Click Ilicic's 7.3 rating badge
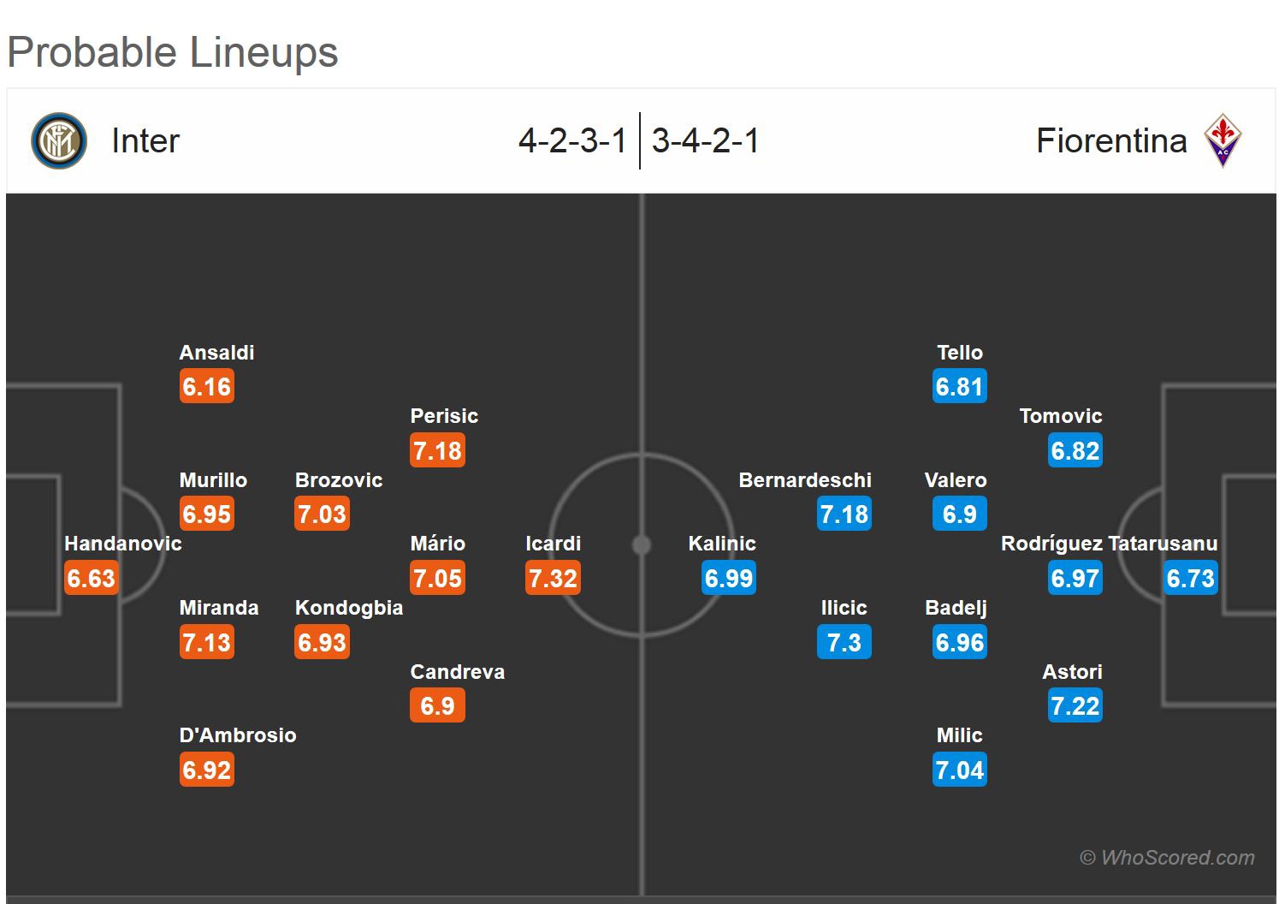The width and height of the screenshot is (1279, 904). 844,643
